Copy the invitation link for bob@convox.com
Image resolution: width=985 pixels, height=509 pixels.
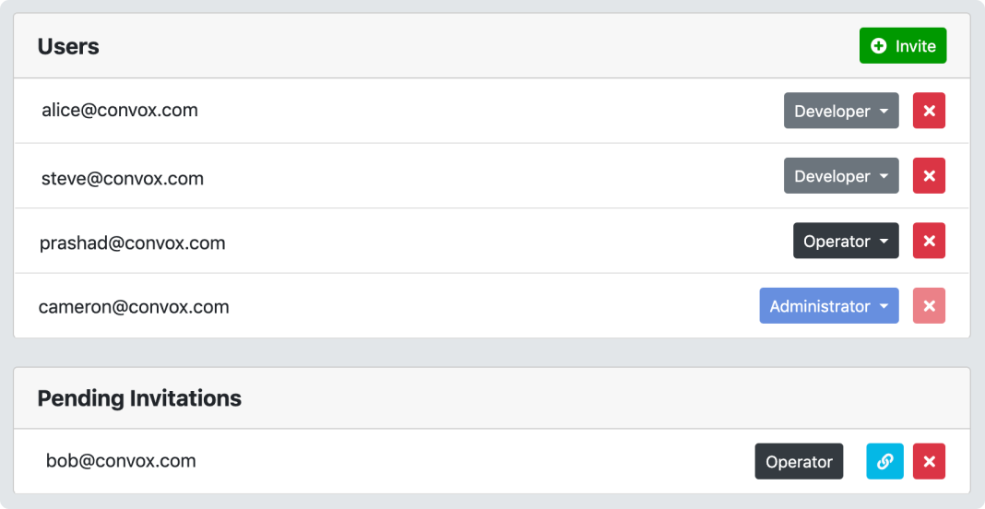click(x=884, y=461)
